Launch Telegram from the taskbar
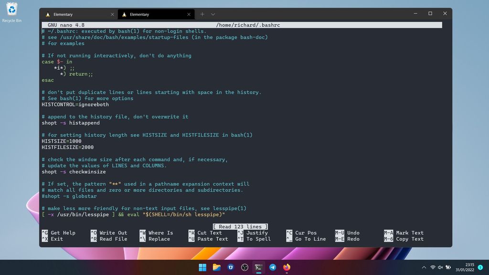The image size is (489, 275). [x=273, y=267]
